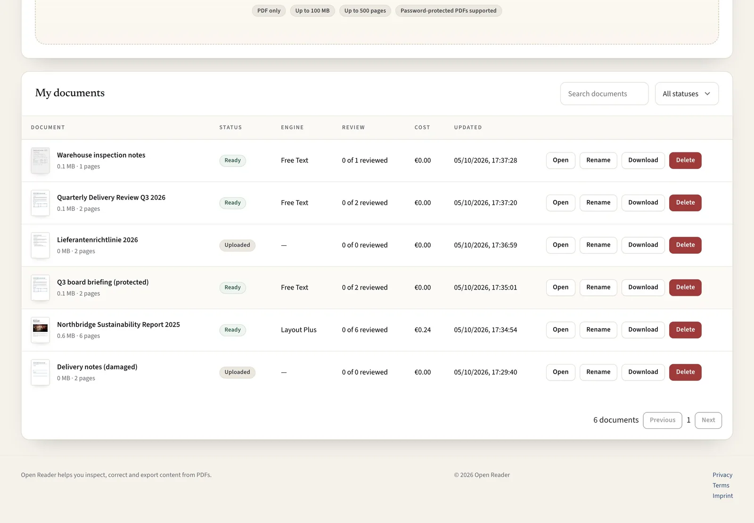
Task: Click the title Northbridge Sustainability Report 2025
Action: [118, 324]
